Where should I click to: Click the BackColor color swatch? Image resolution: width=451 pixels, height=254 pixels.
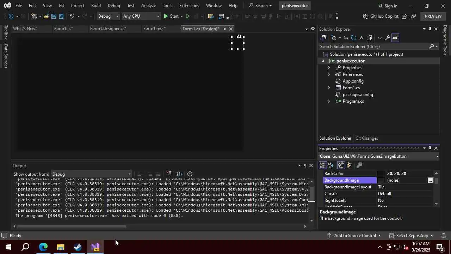pyautogui.click(x=381, y=174)
